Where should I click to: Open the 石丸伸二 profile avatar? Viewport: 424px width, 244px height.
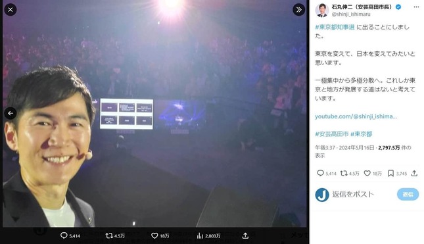coord(322,11)
